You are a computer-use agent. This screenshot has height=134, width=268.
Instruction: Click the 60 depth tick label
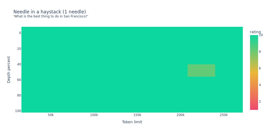[19, 80]
